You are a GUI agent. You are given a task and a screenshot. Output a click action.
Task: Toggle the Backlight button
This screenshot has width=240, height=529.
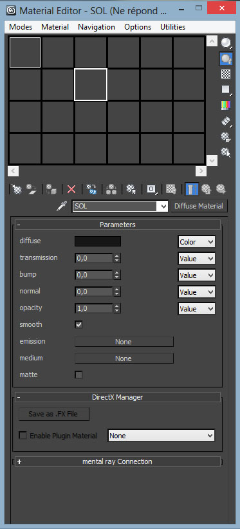[226, 59]
